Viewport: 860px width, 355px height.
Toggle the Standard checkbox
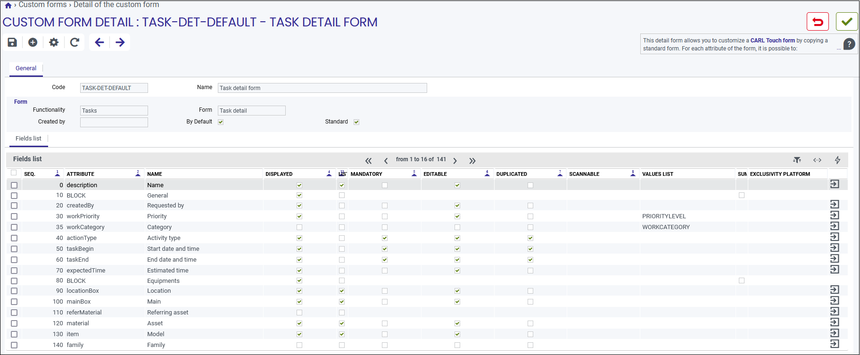(356, 122)
